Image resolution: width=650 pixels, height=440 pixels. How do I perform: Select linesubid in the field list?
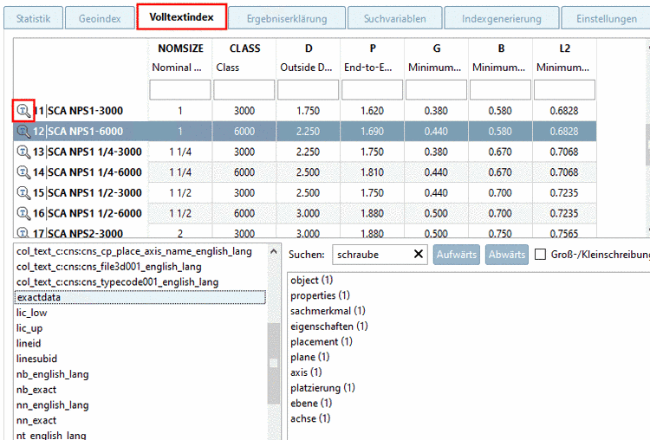pos(36,359)
